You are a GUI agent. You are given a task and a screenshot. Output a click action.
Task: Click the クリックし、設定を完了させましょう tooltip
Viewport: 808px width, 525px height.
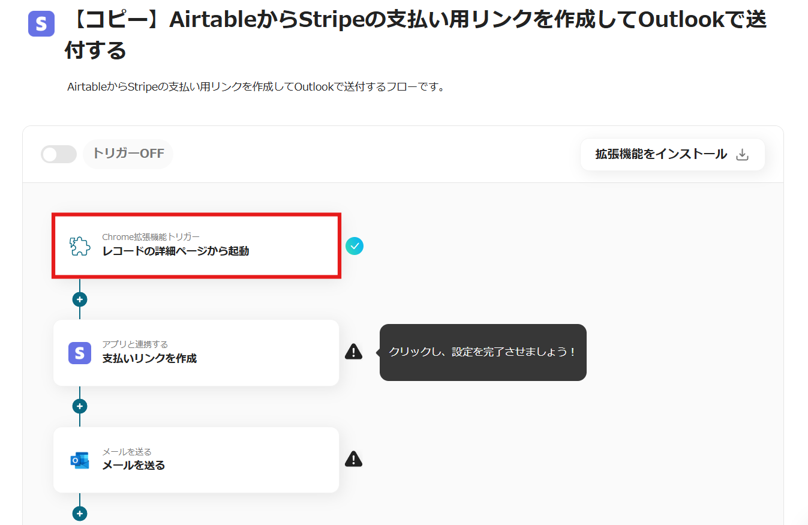[x=483, y=352]
